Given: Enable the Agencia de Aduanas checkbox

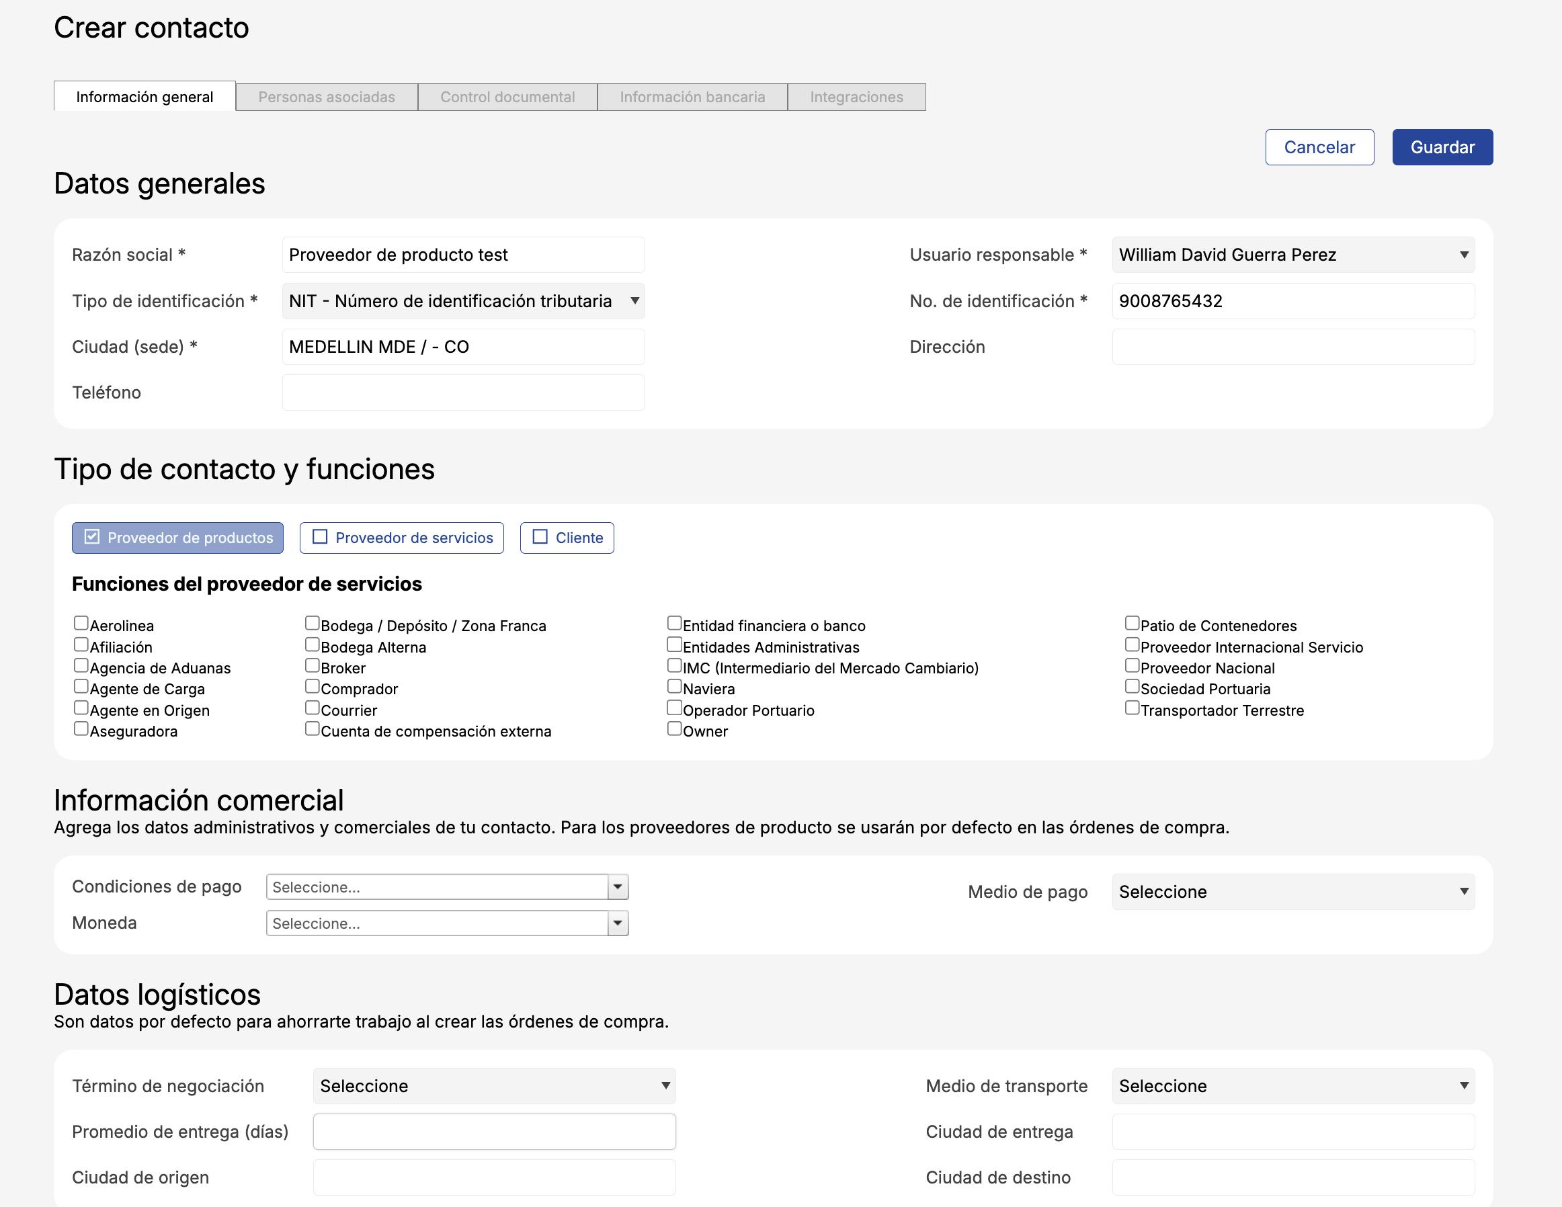Looking at the screenshot, I should [x=81, y=666].
